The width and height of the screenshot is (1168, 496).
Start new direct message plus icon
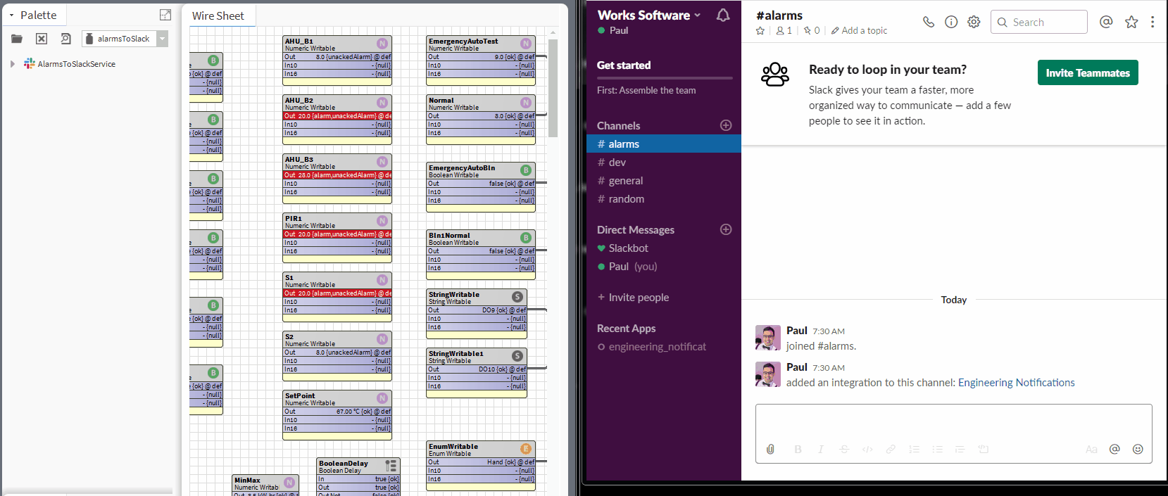(x=726, y=229)
